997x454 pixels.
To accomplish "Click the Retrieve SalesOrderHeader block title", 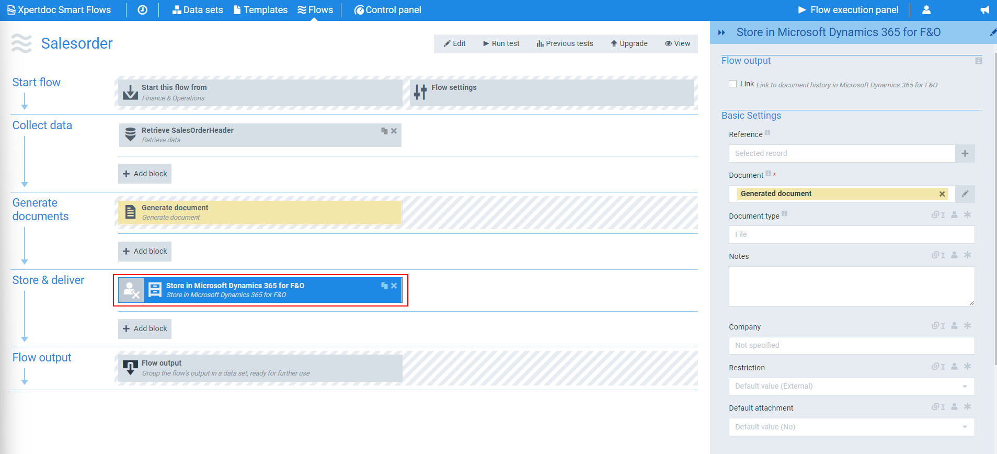I will (x=187, y=130).
